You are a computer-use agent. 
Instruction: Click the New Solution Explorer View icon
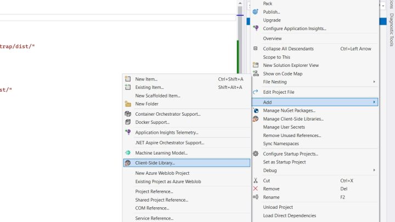point(256,65)
